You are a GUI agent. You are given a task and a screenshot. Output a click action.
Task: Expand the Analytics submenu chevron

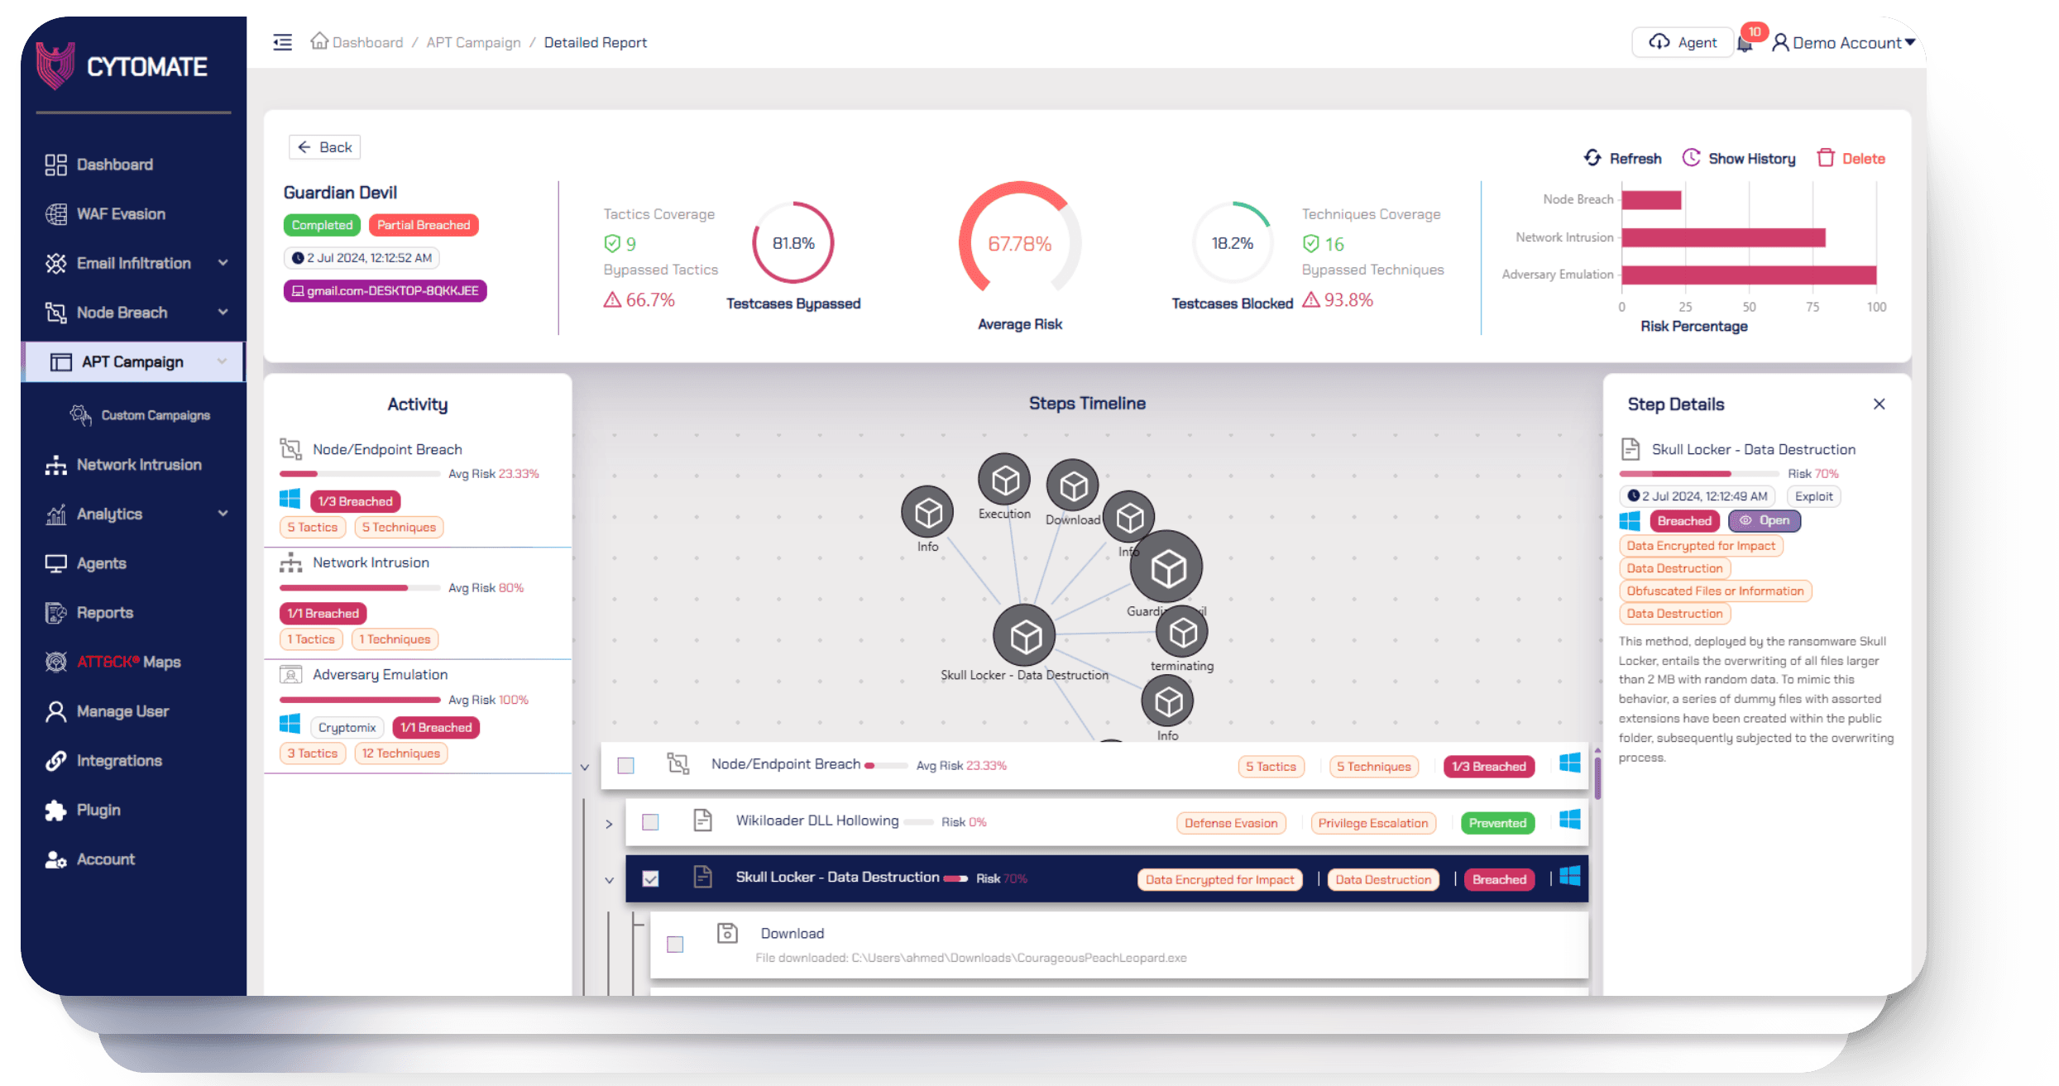(x=223, y=514)
